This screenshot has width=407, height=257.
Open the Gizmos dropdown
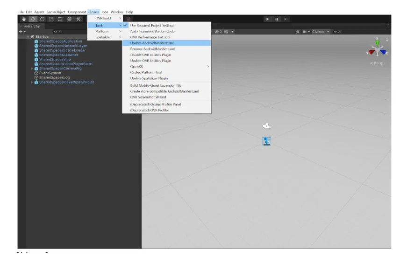[321, 32]
